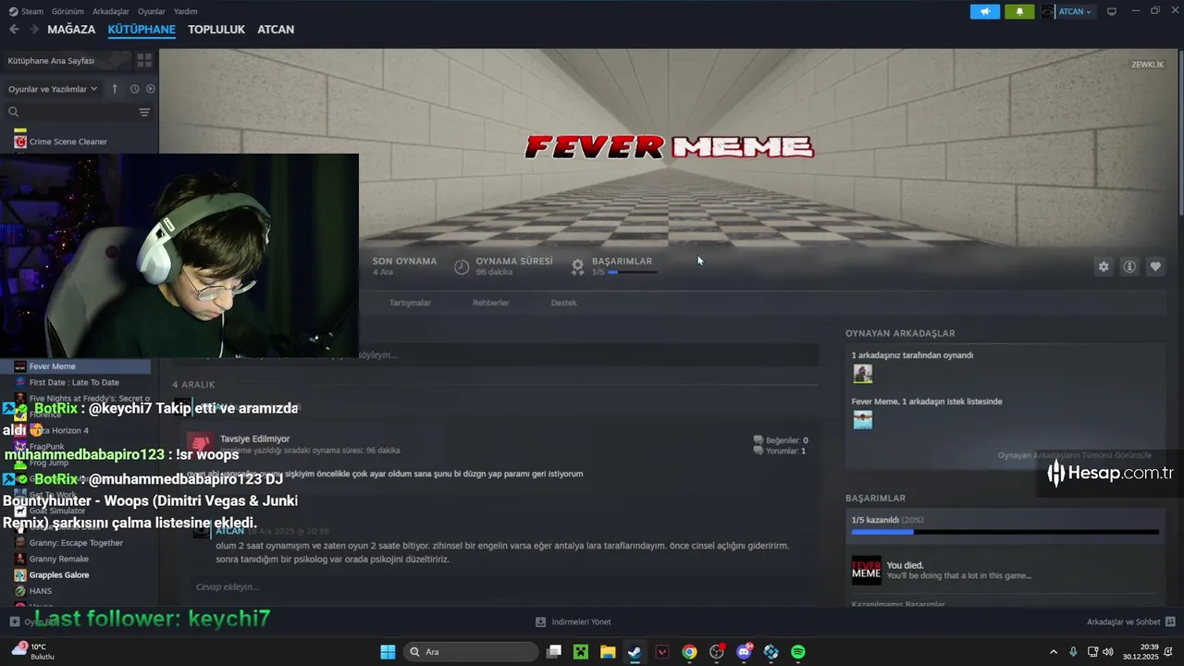Image resolution: width=1184 pixels, height=666 pixels.
Task: Click the BAŞARIMLAR 1/5 header progress bar
Action: [632, 272]
